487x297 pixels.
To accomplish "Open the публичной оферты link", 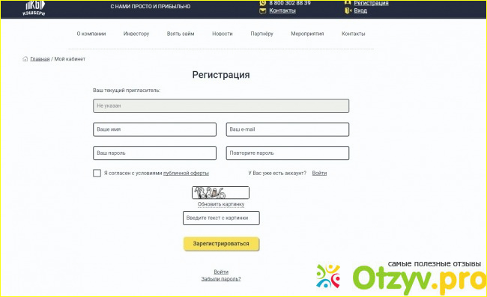I will click(186, 174).
